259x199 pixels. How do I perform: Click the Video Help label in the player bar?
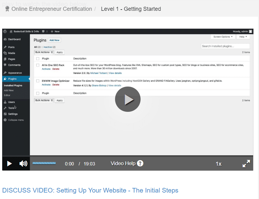[x=123, y=164]
